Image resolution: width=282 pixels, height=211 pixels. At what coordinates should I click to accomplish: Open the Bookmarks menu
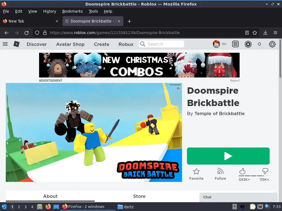[x=72, y=11]
